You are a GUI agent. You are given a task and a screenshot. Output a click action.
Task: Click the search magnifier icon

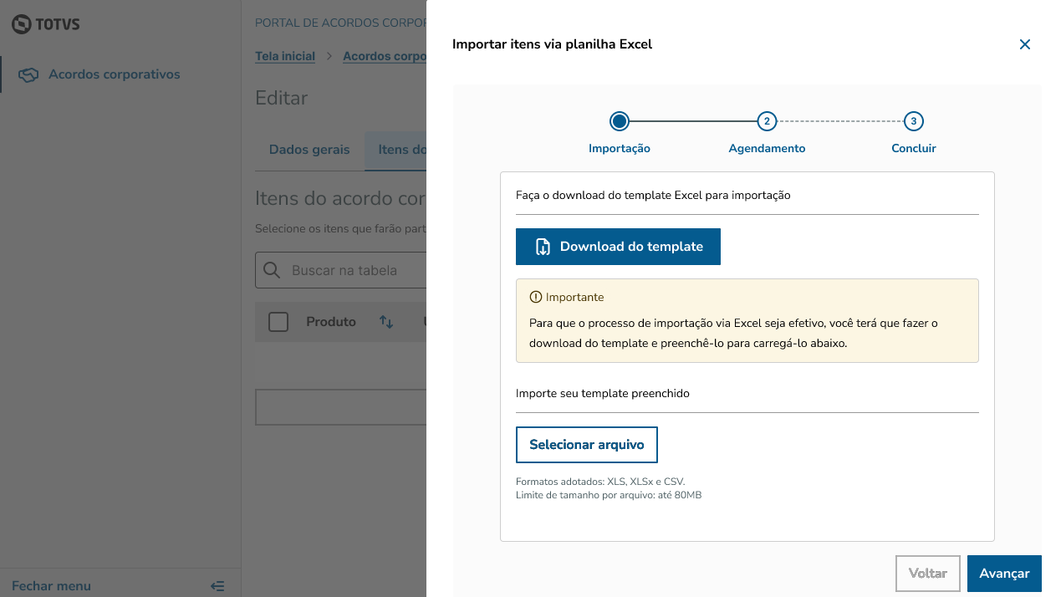click(272, 271)
